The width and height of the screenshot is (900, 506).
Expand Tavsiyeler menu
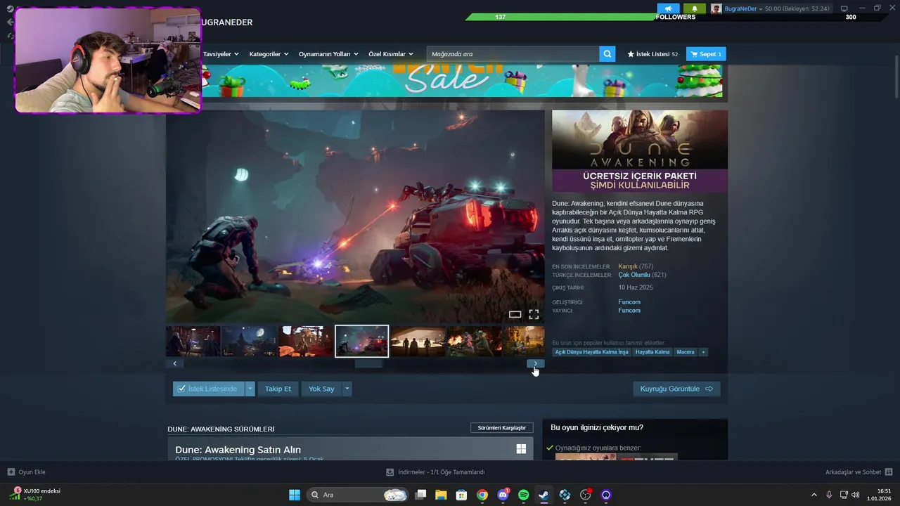(x=221, y=54)
